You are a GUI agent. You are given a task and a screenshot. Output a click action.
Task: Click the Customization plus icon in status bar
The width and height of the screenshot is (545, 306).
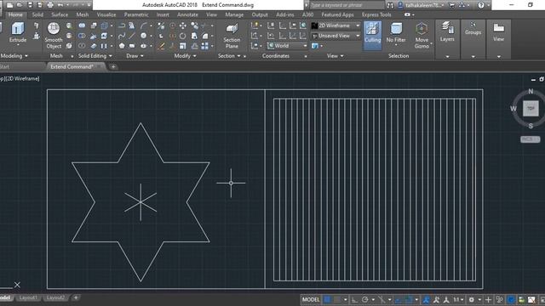pos(488,300)
